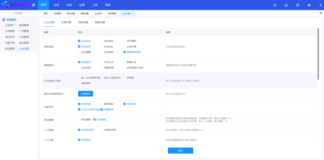
Task: Uncheck 已登录会员 checkbox
Action: [x=79, y=130]
